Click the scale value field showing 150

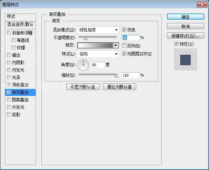click(x=130, y=75)
